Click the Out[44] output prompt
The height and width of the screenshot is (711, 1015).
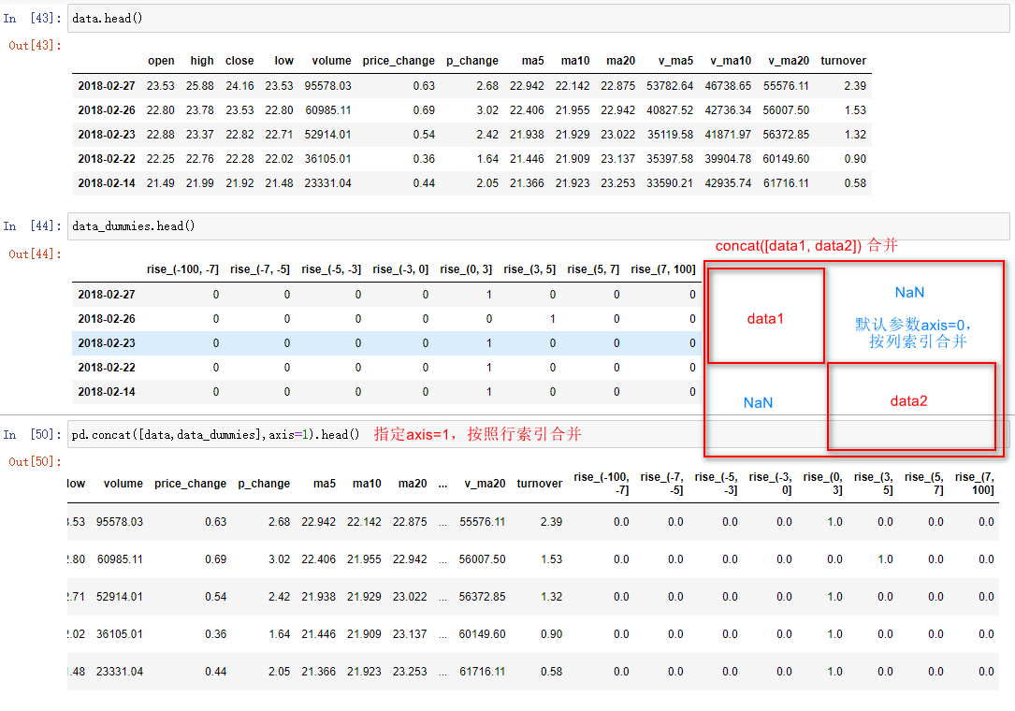click(x=35, y=254)
